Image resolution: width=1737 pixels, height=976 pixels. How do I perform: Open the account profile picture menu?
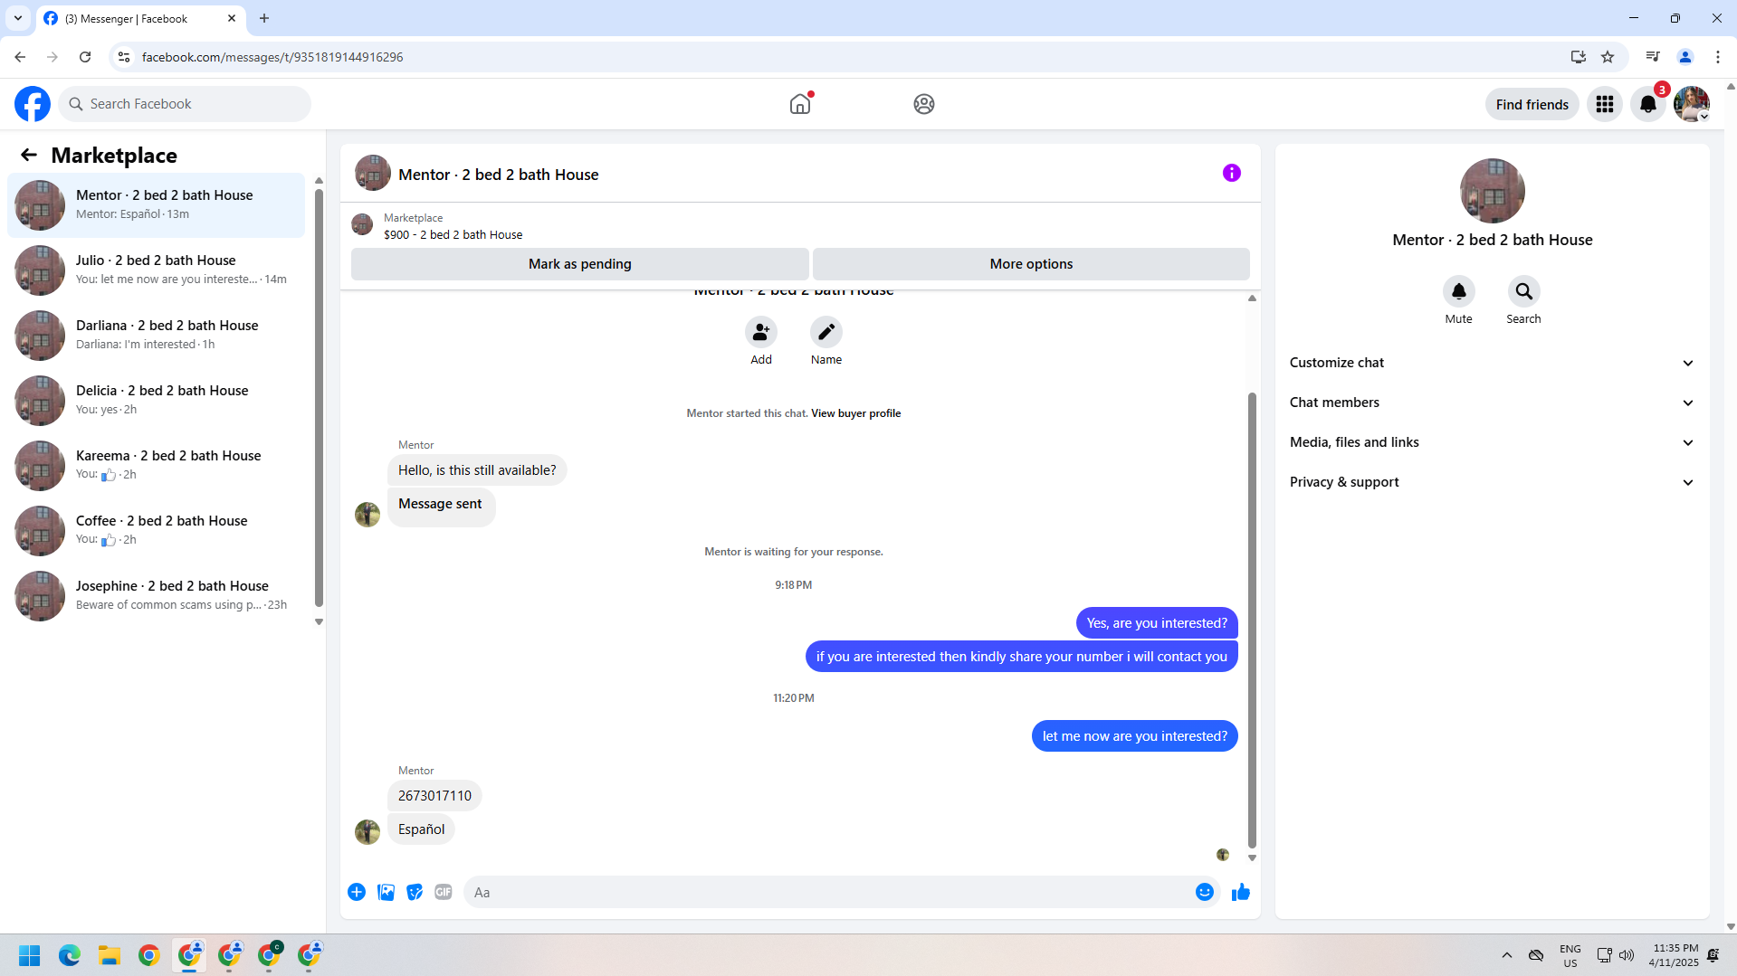(x=1692, y=104)
